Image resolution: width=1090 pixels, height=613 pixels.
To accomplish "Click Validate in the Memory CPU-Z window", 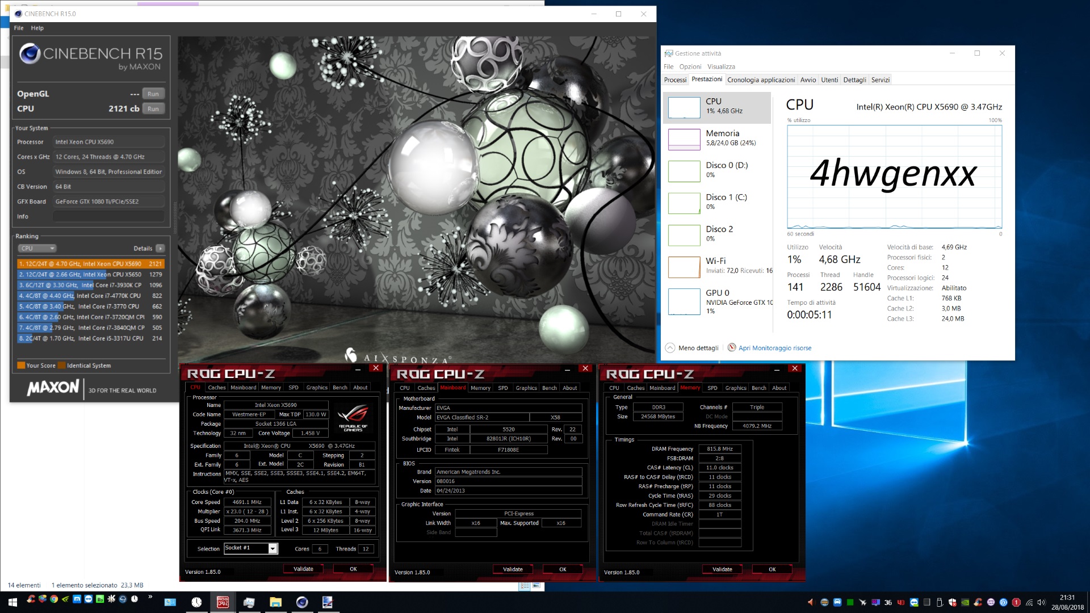I will tap(722, 569).
